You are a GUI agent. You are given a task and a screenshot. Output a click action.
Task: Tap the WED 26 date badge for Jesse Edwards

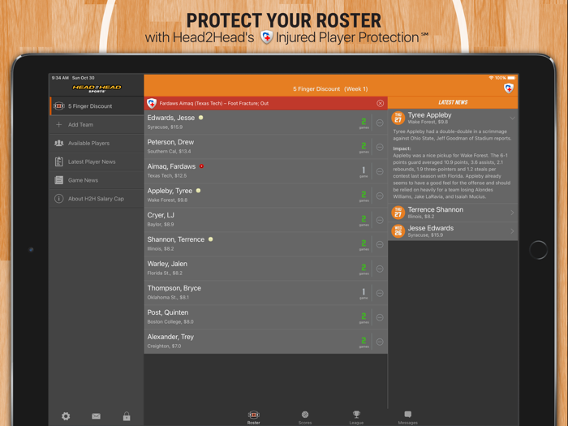[x=398, y=231]
